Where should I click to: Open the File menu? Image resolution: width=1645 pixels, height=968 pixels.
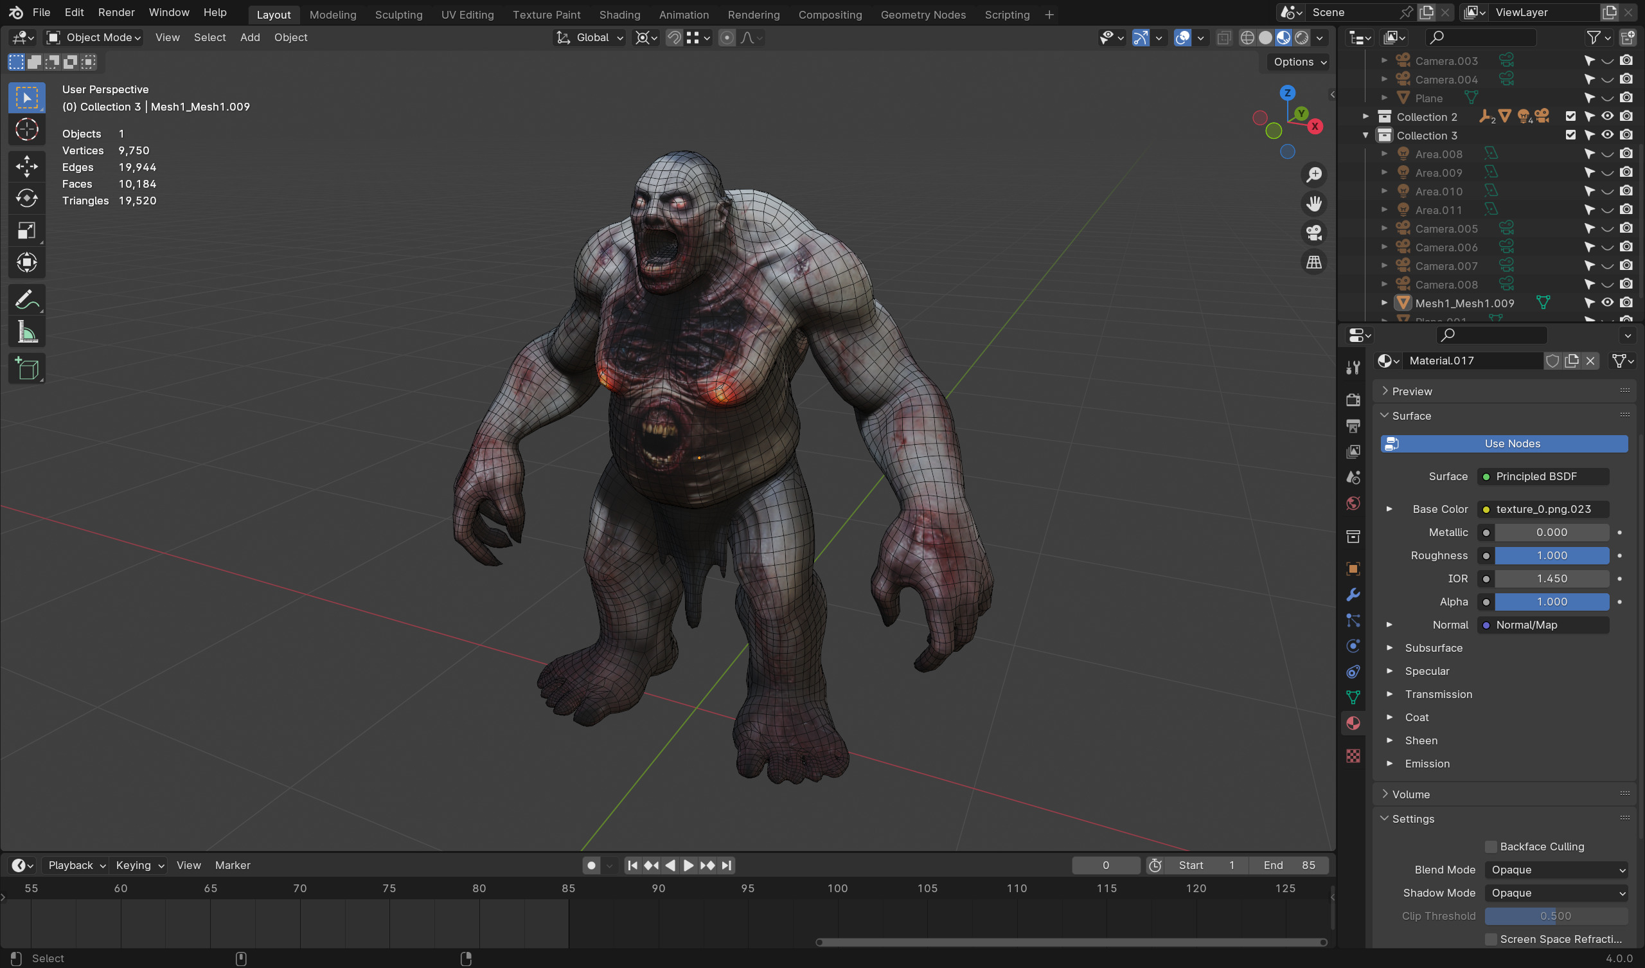click(x=41, y=12)
